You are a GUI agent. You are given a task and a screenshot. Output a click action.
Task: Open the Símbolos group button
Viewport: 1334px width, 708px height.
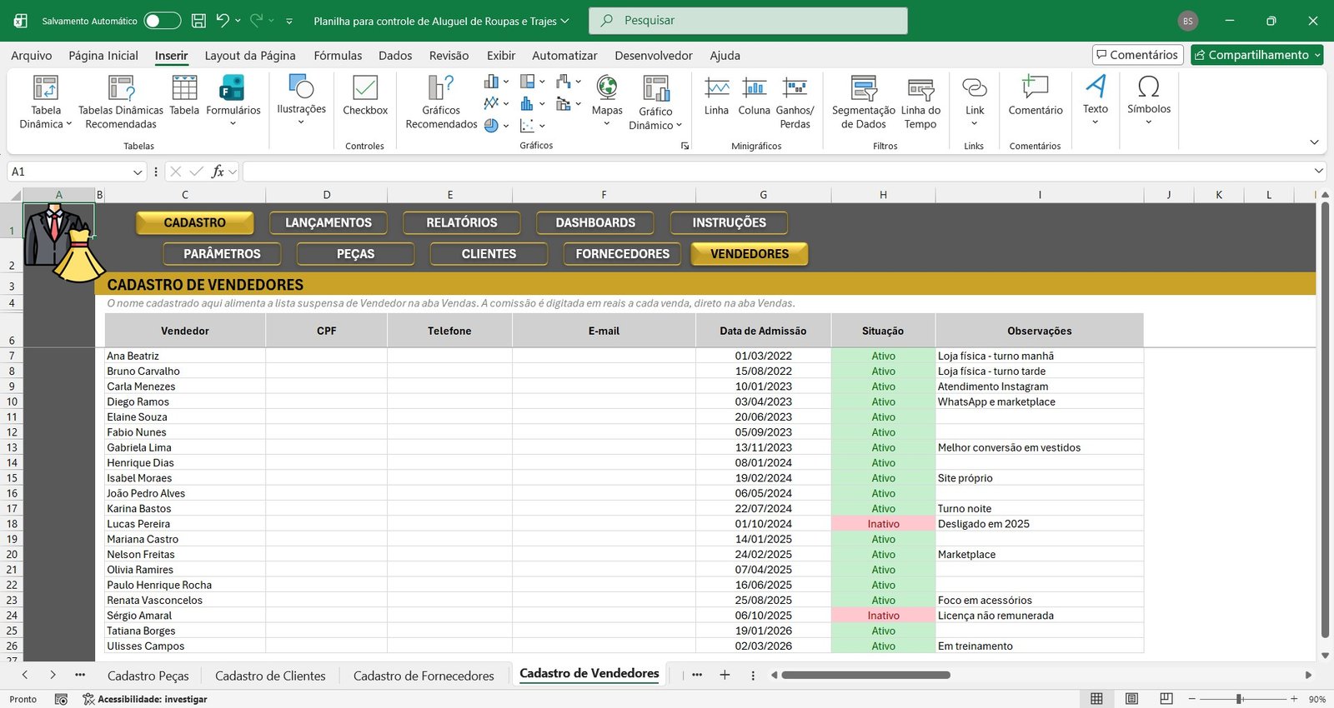(x=1148, y=100)
